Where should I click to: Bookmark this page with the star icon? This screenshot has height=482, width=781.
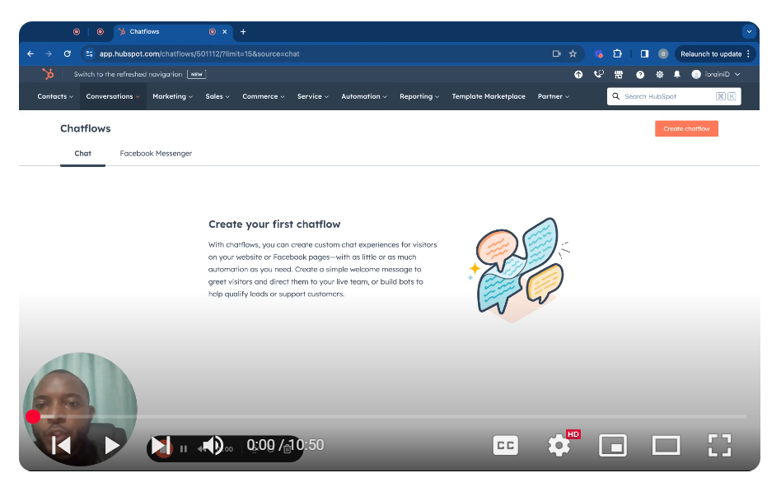tap(573, 53)
